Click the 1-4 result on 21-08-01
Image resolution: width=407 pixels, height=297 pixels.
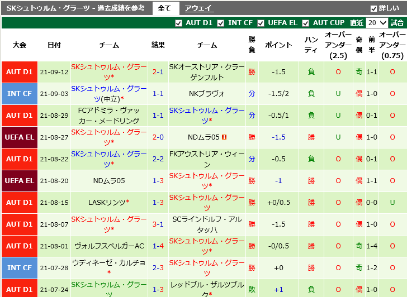coord(158,246)
